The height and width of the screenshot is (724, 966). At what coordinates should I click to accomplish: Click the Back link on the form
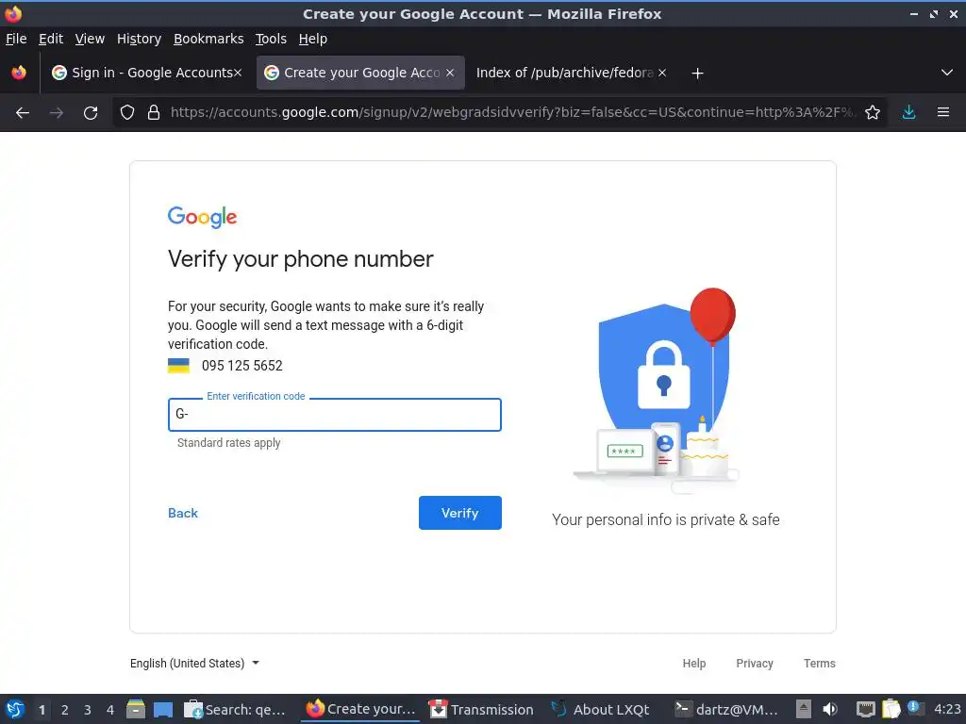point(183,513)
